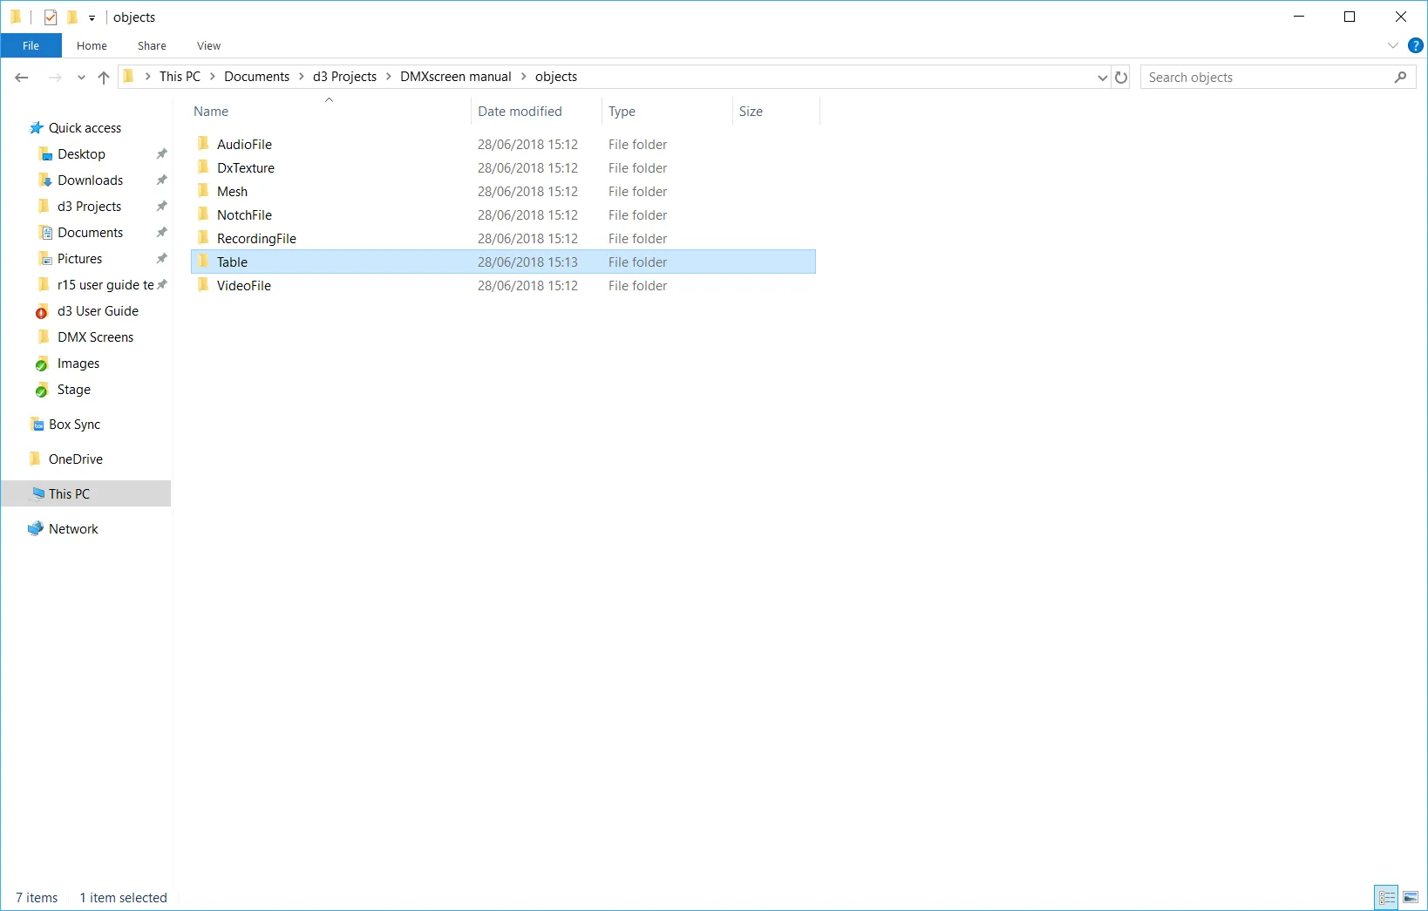Click the Help question mark icon
1428x911 pixels.
click(x=1415, y=45)
